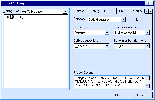Click the Reset button
The height and width of the screenshot is (100, 155).
(x=140, y=19)
